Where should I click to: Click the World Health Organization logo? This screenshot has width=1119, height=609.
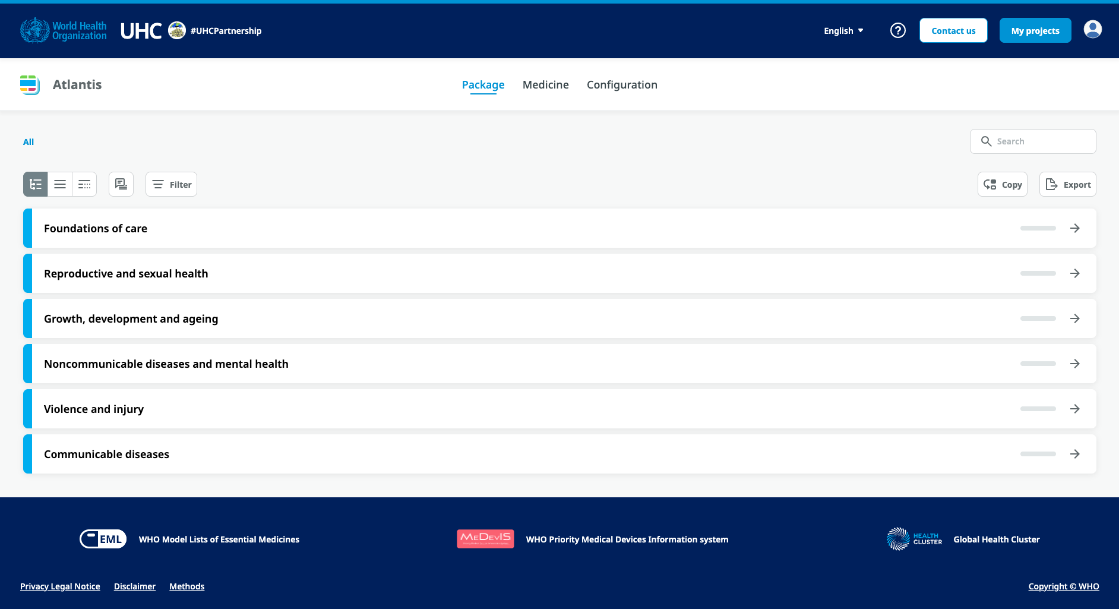point(64,30)
